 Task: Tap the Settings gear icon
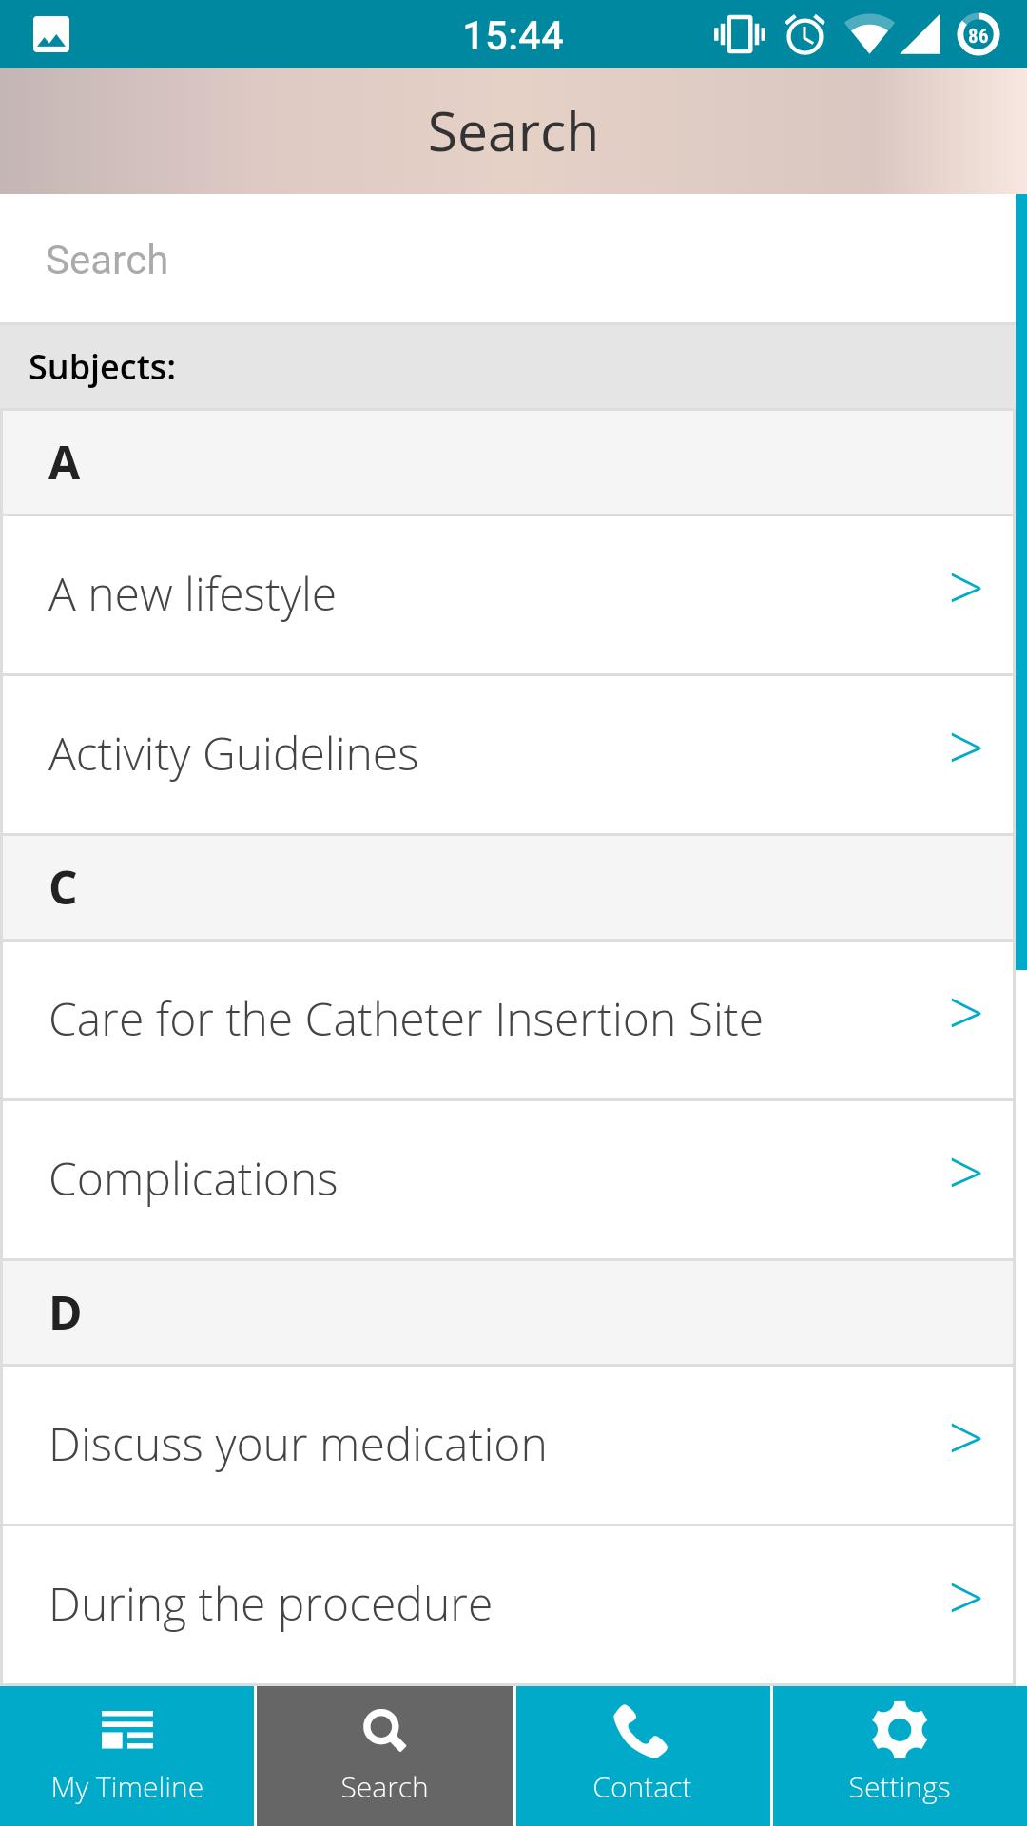(x=899, y=1748)
